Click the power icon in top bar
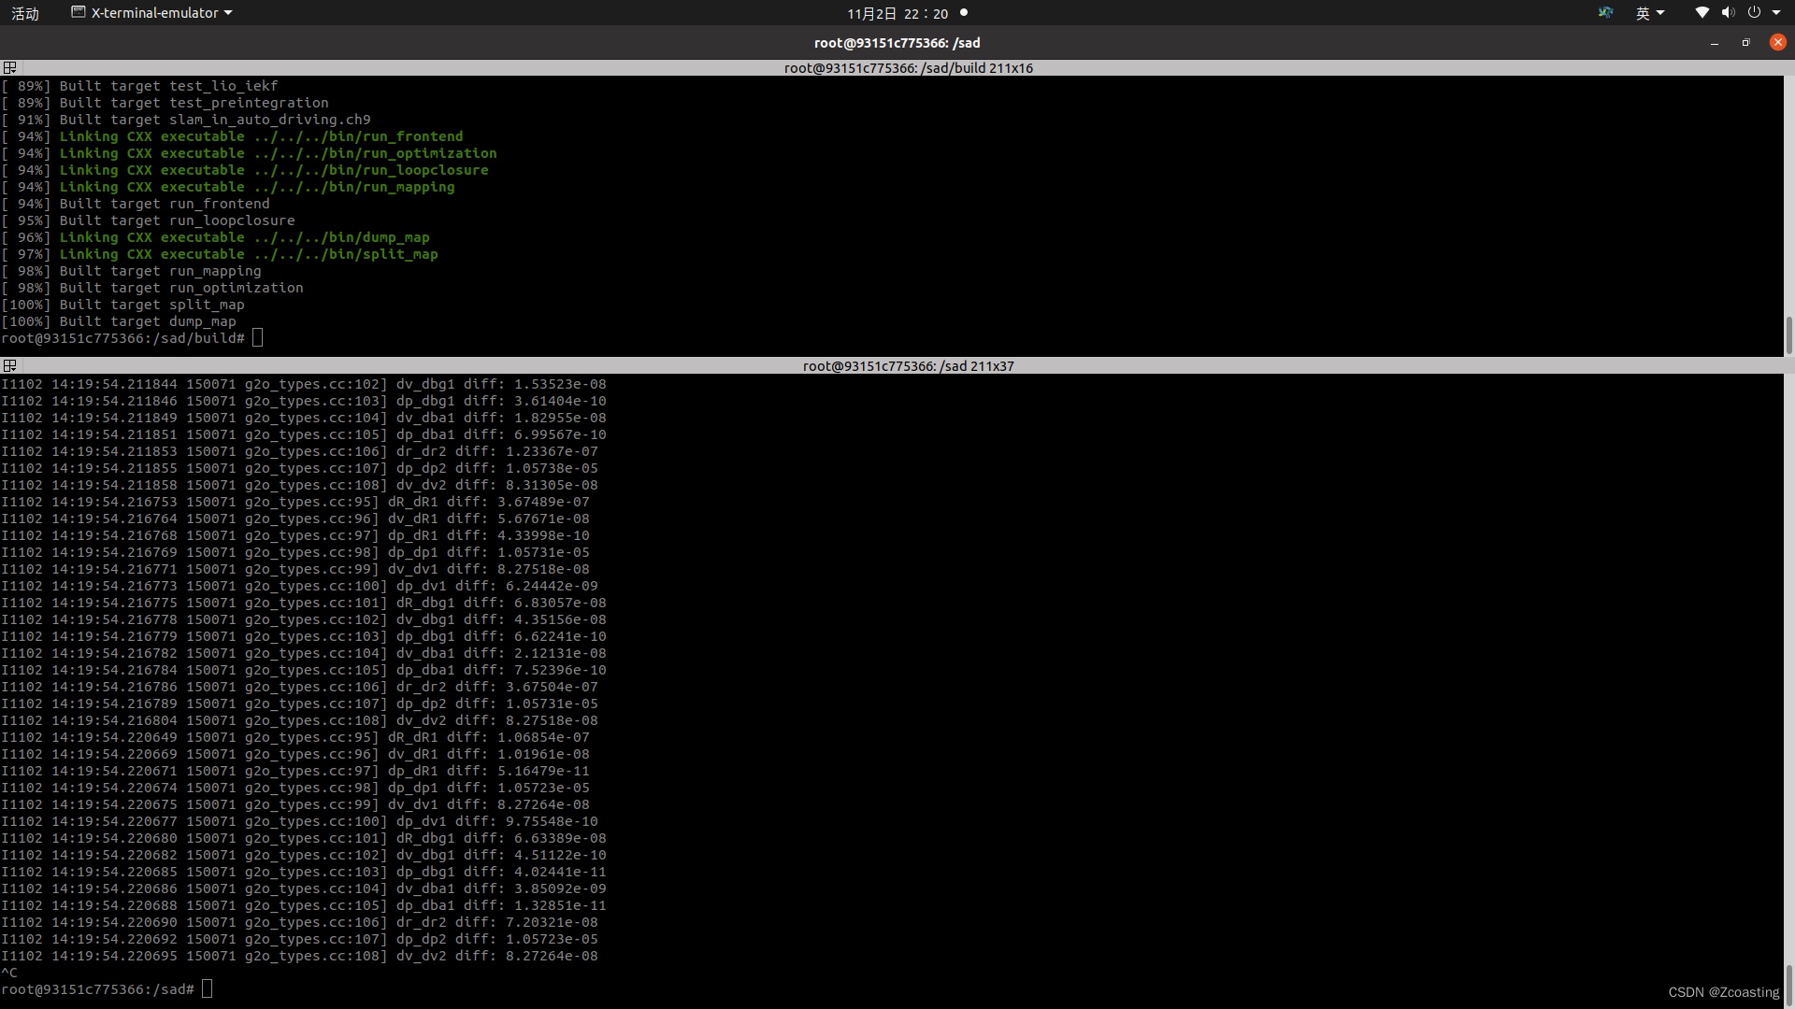The width and height of the screenshot is (1795, 1009). [x=1754, y=13]
